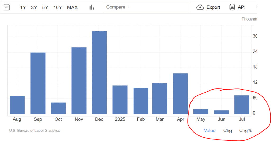Screen dimensions: 271x141
Task: Click the Nov axis label
Action: 79,119
